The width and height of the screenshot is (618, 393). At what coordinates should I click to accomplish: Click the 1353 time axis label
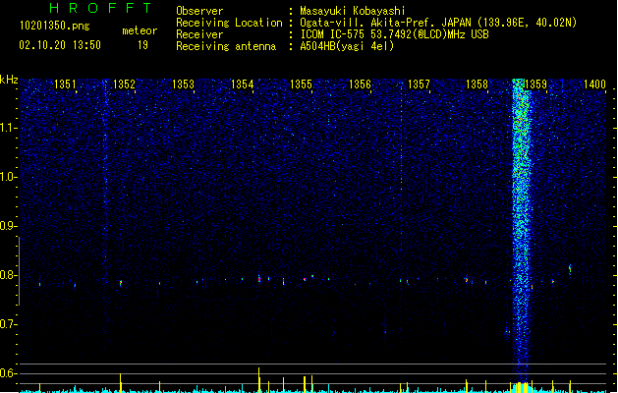(183, 84)
